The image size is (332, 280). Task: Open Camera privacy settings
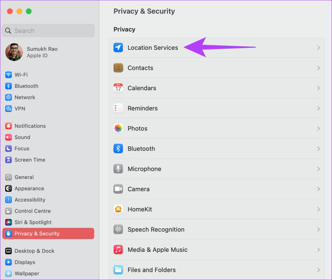[x=139, y=189]
